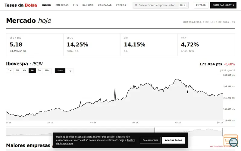This screenshot has height=151, width=241.
Task: Click the USD / BRL 5,18 card
Action: [x=35, y=45]
